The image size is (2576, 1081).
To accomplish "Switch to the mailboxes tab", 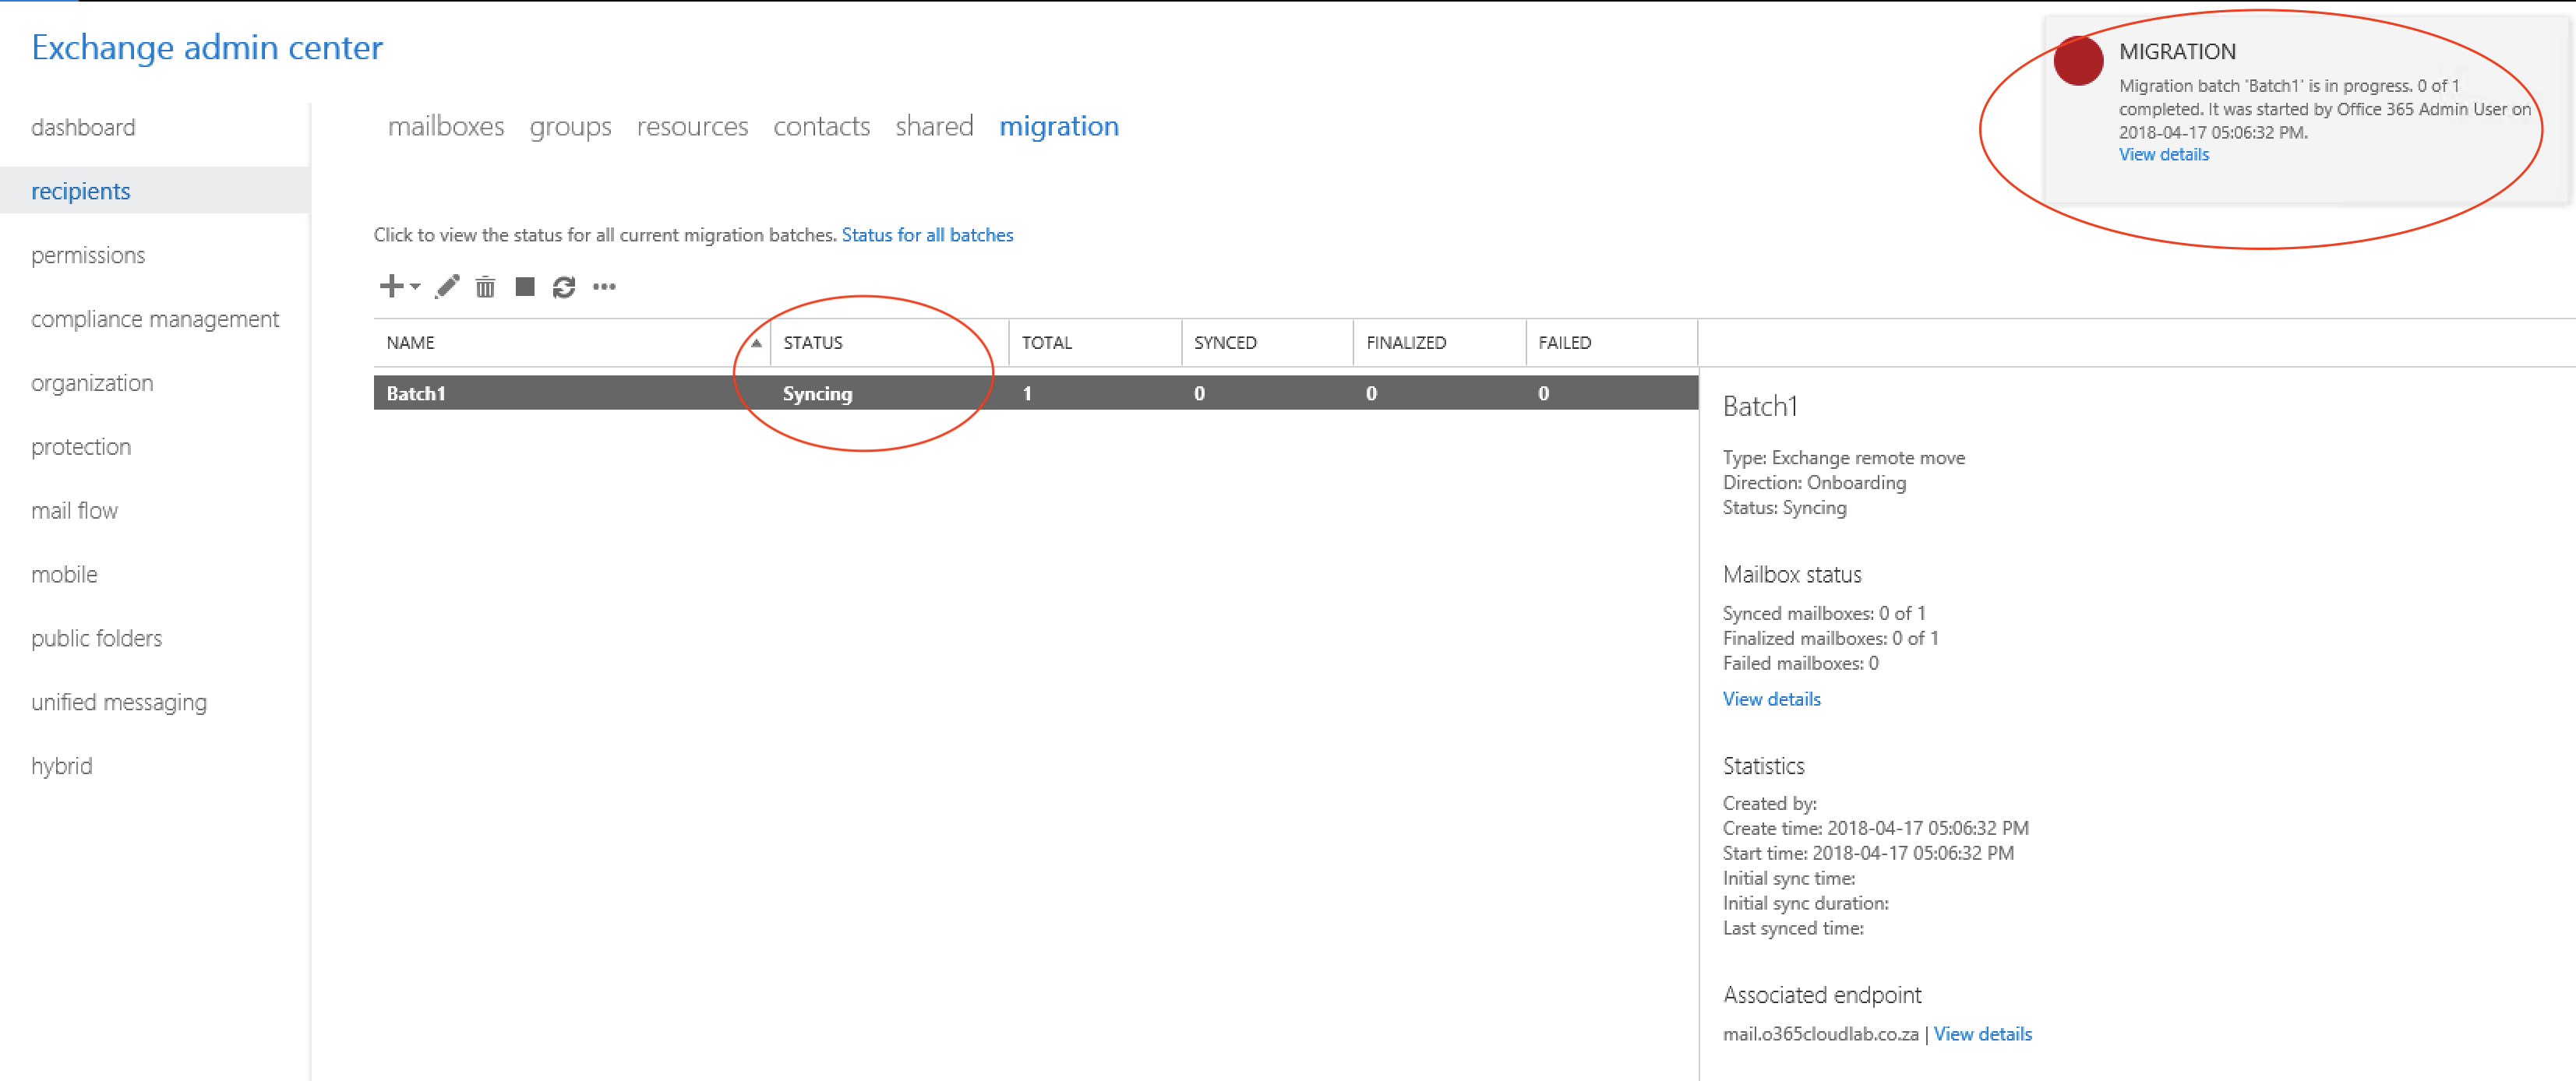I will click(x=446, y=127).
